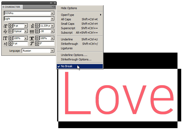This screenshot has height=131, width=184.
Task: Click the character rotation stepper arrows
Action: (x=37, y=44)
